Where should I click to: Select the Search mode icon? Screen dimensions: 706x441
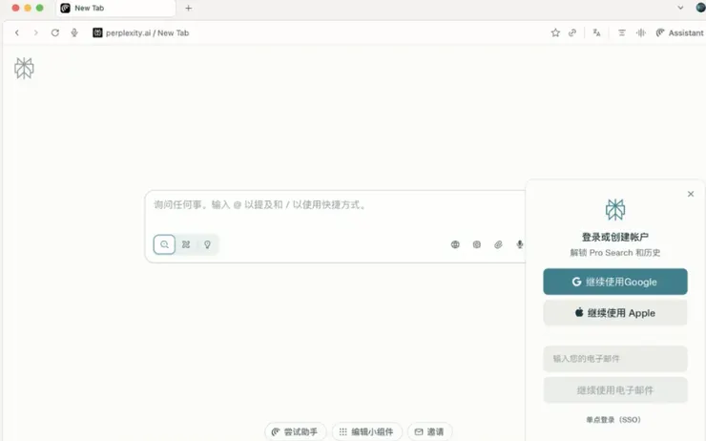164,244
